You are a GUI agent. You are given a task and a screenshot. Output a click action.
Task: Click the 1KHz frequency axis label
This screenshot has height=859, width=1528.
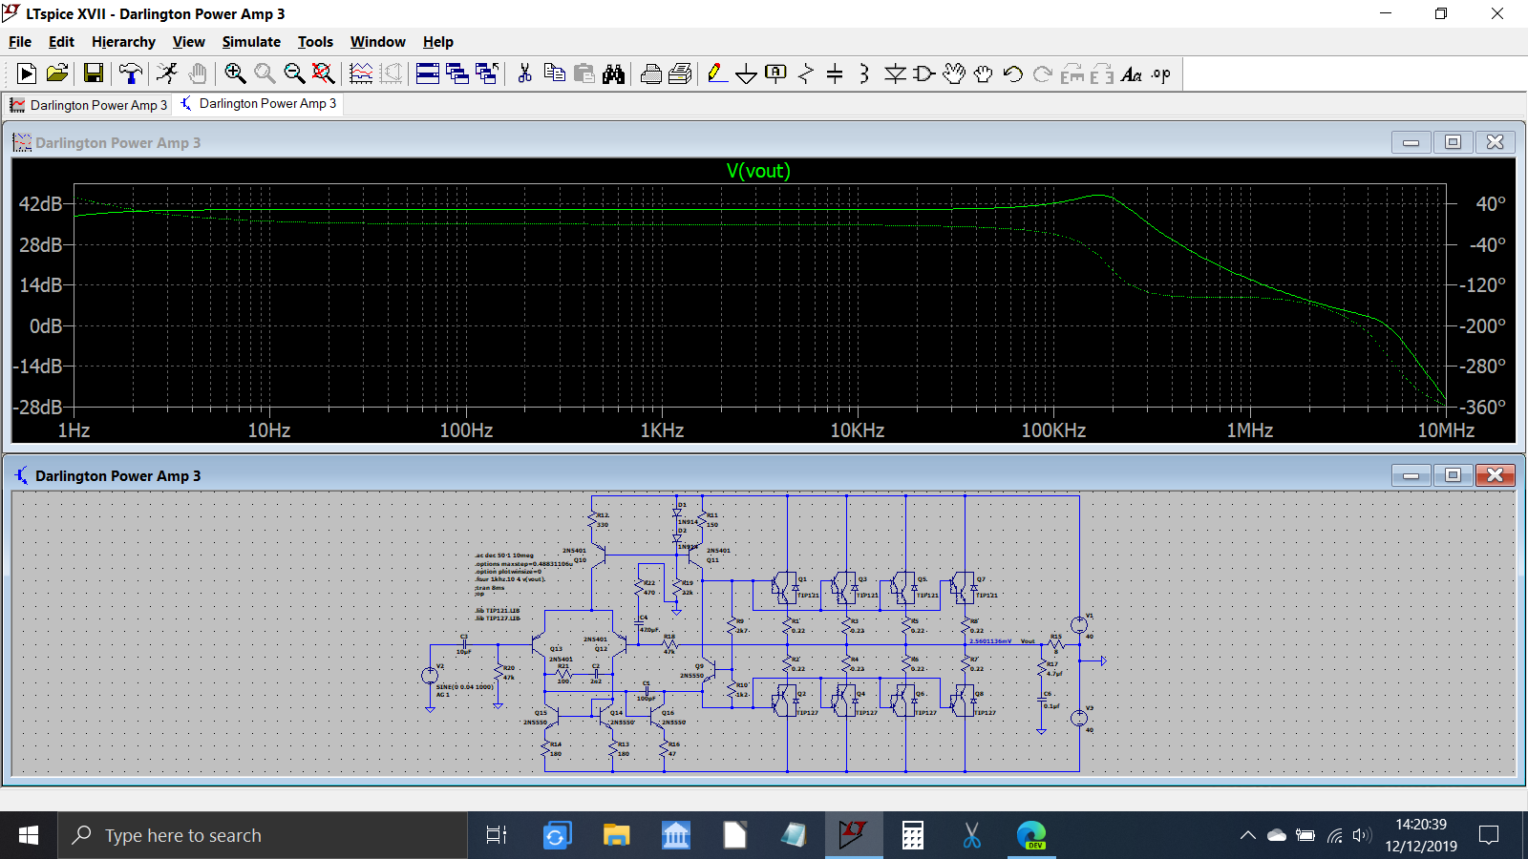[x=662, y=430]
